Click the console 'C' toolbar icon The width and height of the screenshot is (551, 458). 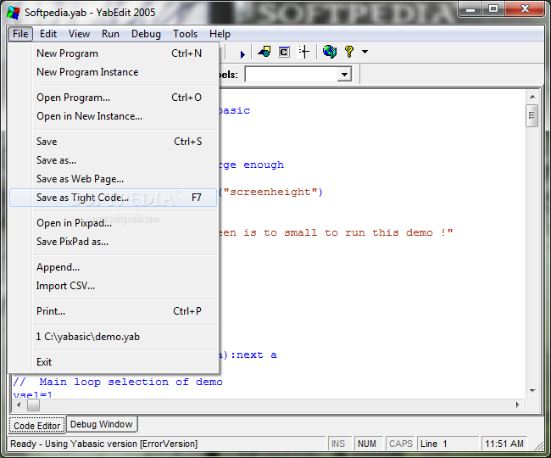click(284, 52)
